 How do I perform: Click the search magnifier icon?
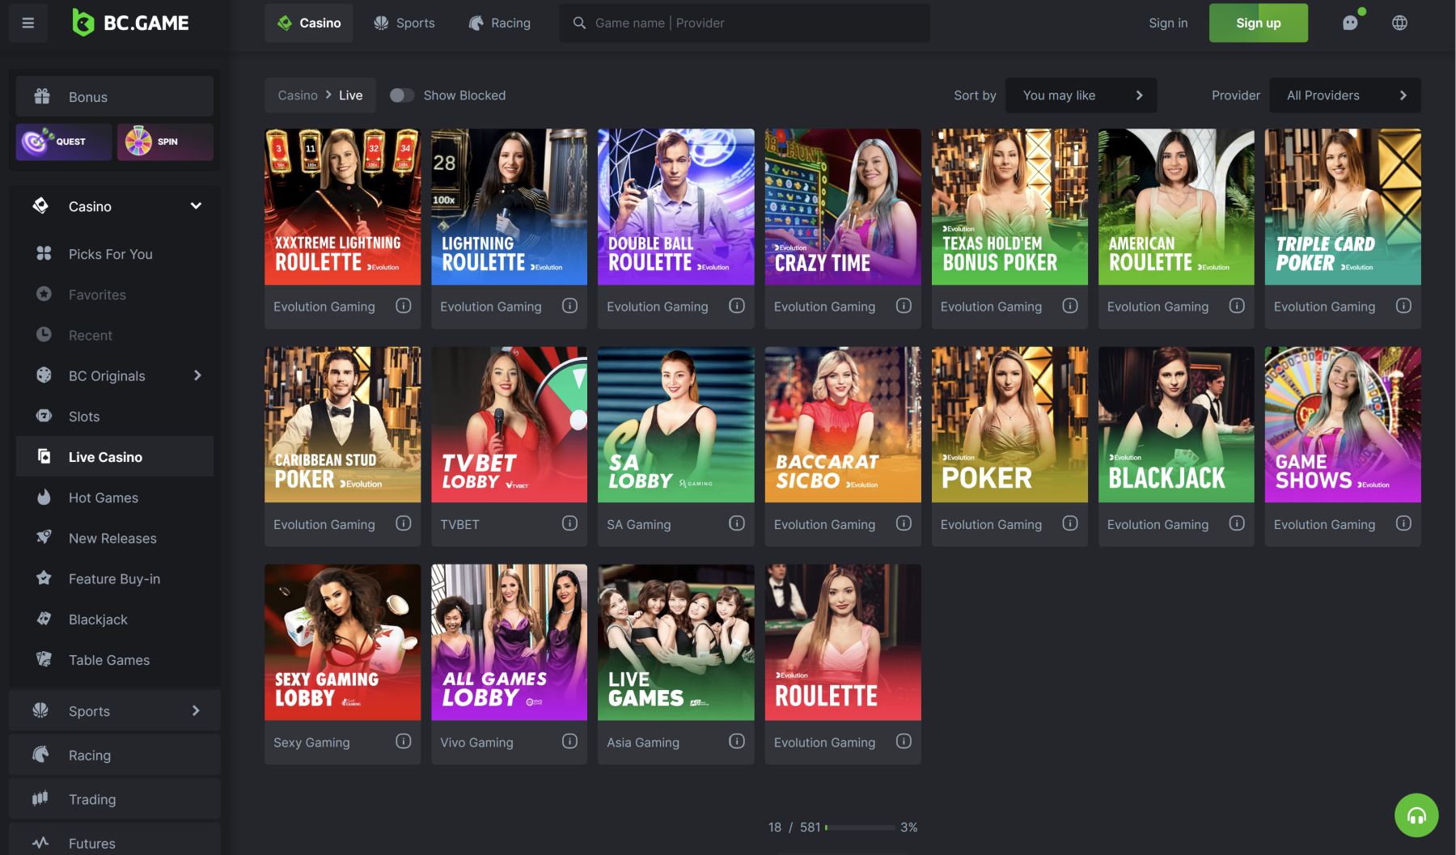579,23
